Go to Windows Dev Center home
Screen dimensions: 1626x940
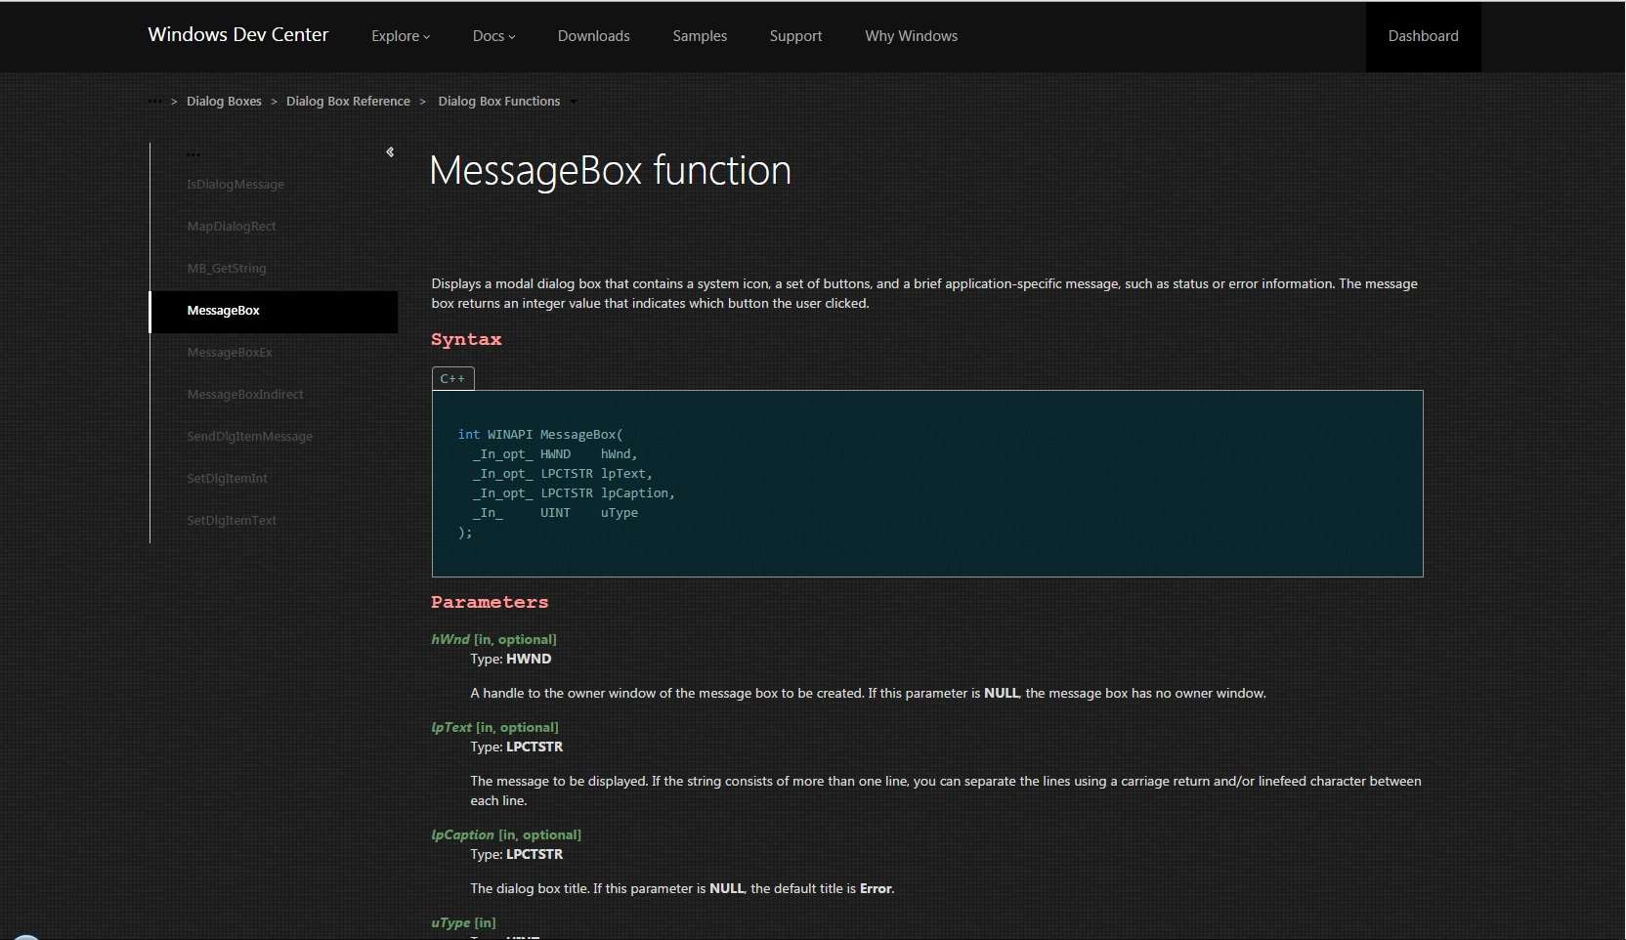[238, 35]
